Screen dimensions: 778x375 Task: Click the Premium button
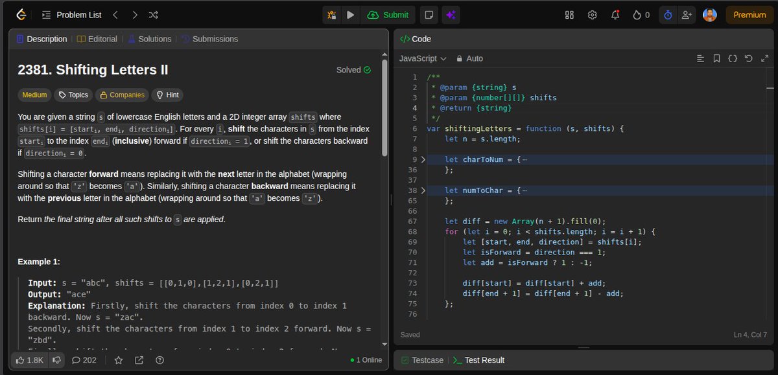tap(749, 15)
